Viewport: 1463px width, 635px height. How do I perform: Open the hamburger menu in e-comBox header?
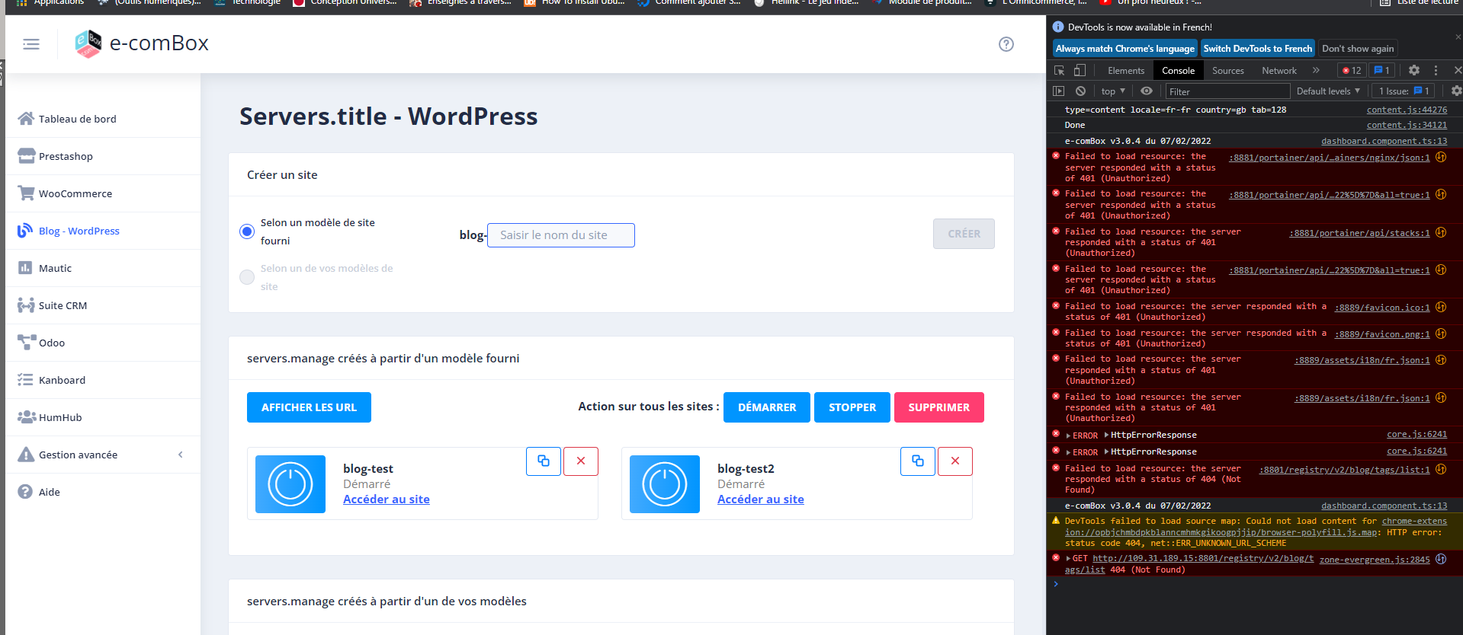pyautogui.click(x=31, y=44)
